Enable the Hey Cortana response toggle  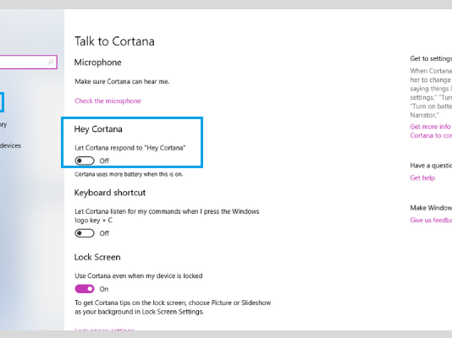85,161
